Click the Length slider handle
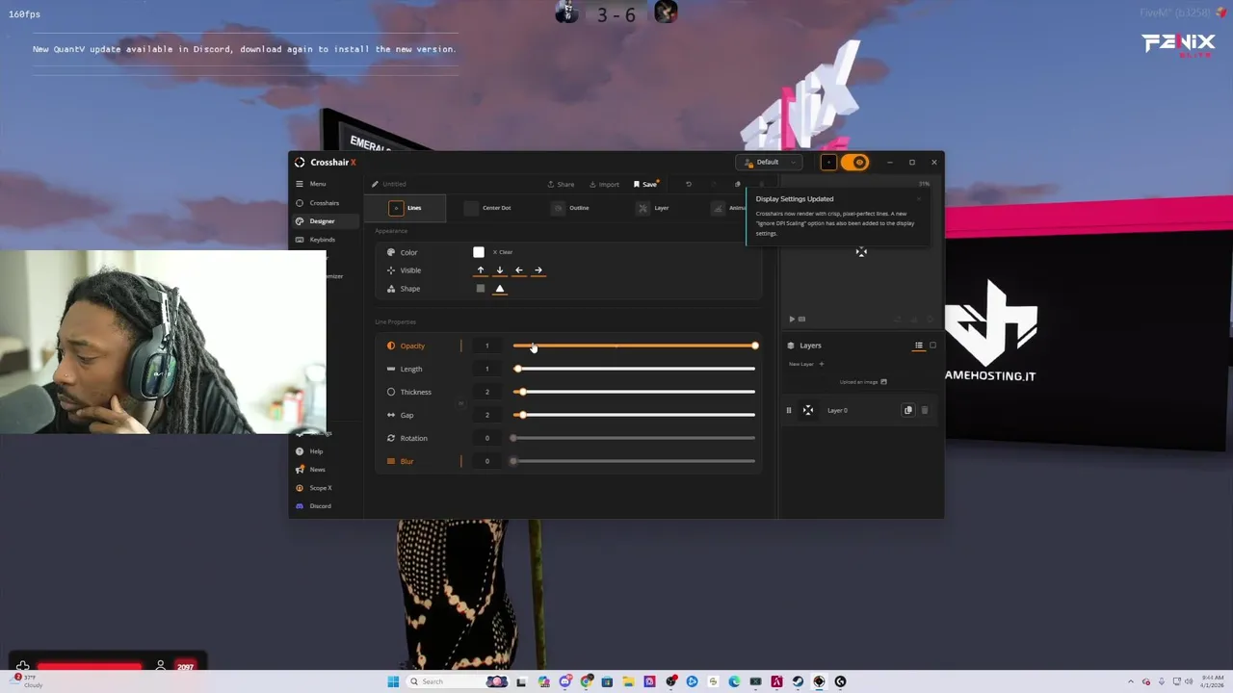Screen dimensions: 1233x693 pyautogui.click(x=517, y=369)
